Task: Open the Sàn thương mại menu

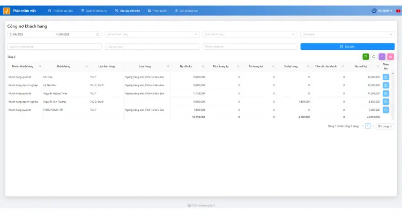Action: [x=187, y=11]
